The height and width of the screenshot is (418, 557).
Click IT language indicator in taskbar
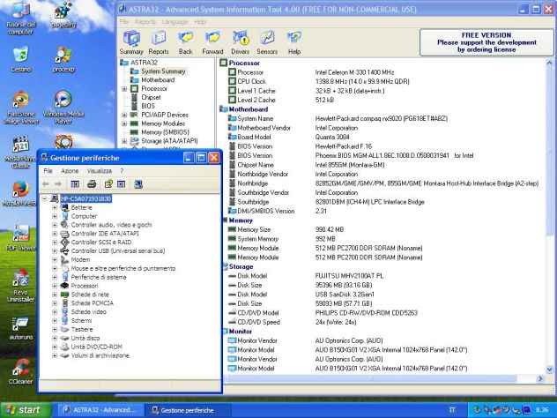452,410
